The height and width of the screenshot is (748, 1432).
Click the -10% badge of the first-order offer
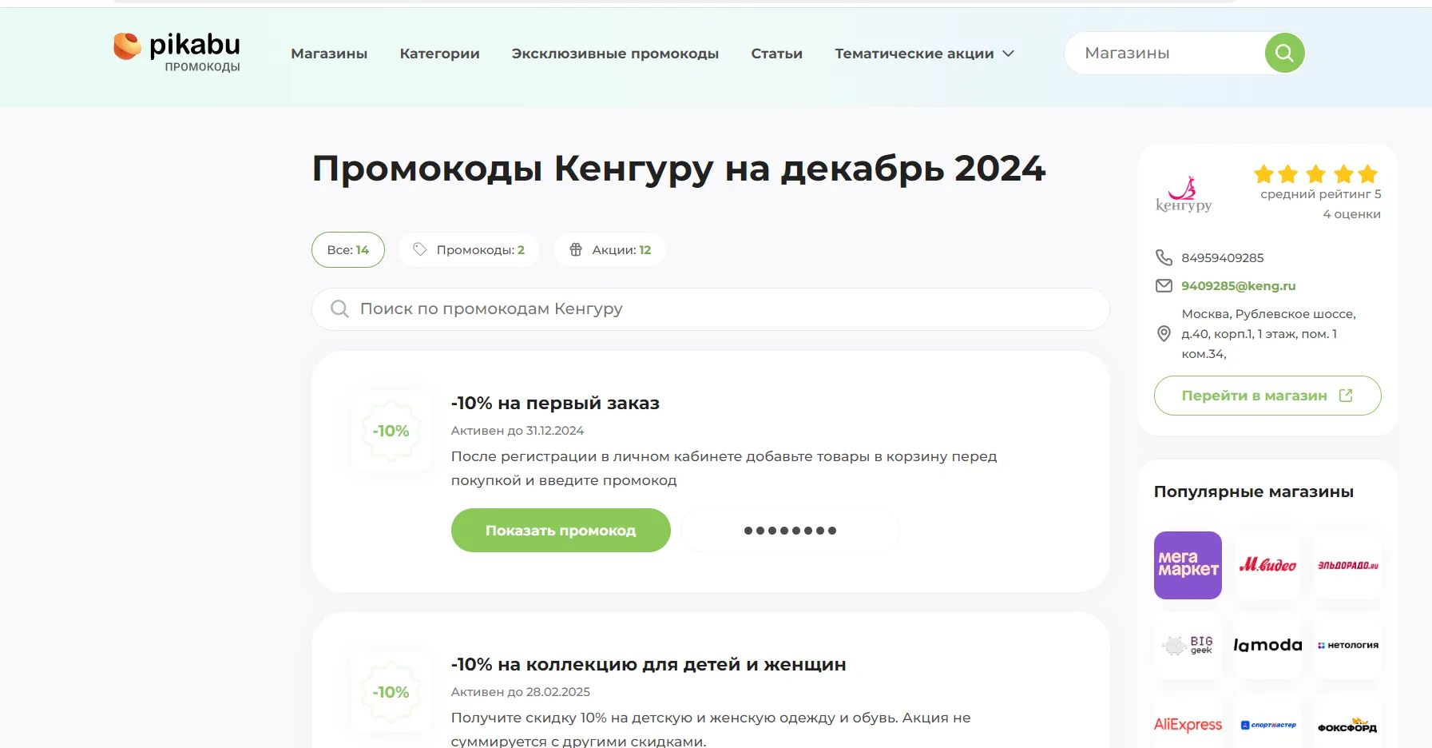click(x=391, y=431)
